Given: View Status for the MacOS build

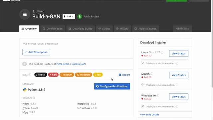Looking at the screenshot, I should (x=179, y=75).
